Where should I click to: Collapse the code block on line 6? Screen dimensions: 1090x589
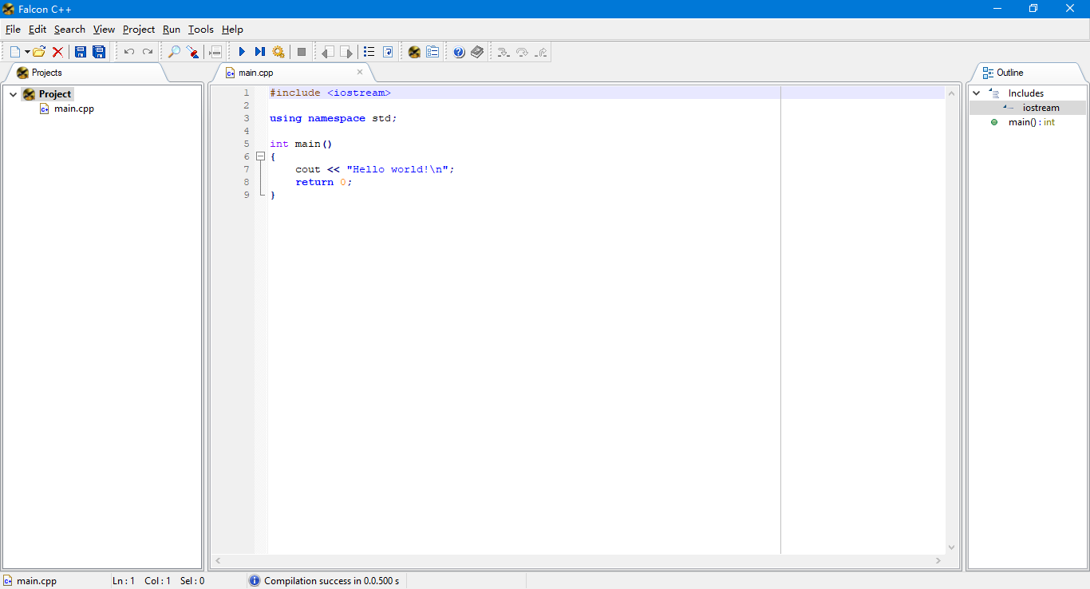pyautogui.click(x=260, y=156)
